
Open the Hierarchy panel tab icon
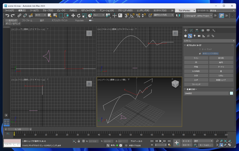pyautogui.click(x=197, y=30)
